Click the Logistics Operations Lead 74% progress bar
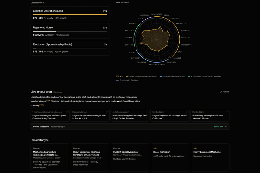The height and width of the screenshot is (173, 260). coord(70,14)
